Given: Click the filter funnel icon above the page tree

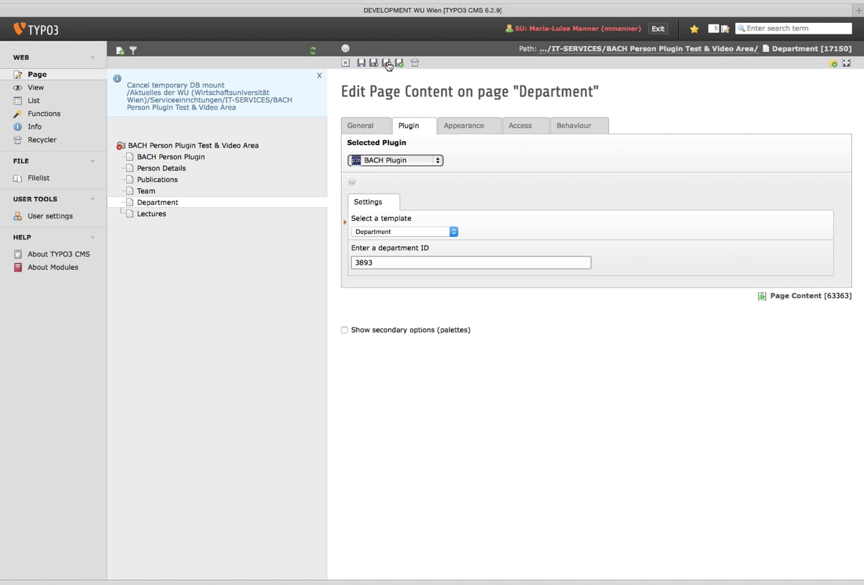Looking at the screenshot, I should pyautogui.click(x=133, y=51).
